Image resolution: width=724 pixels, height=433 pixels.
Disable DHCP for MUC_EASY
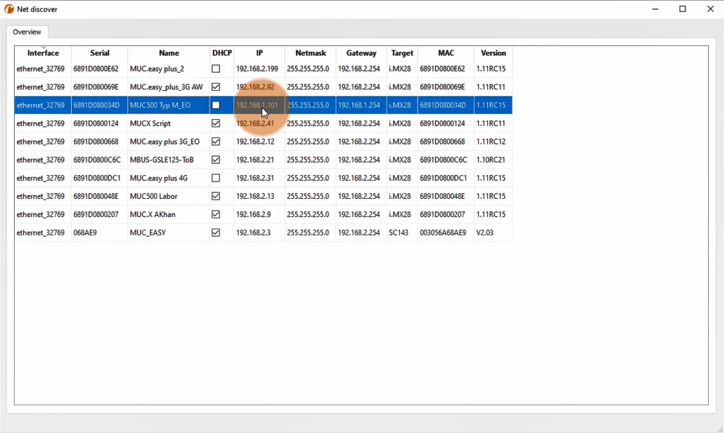(x=215, y=233)
